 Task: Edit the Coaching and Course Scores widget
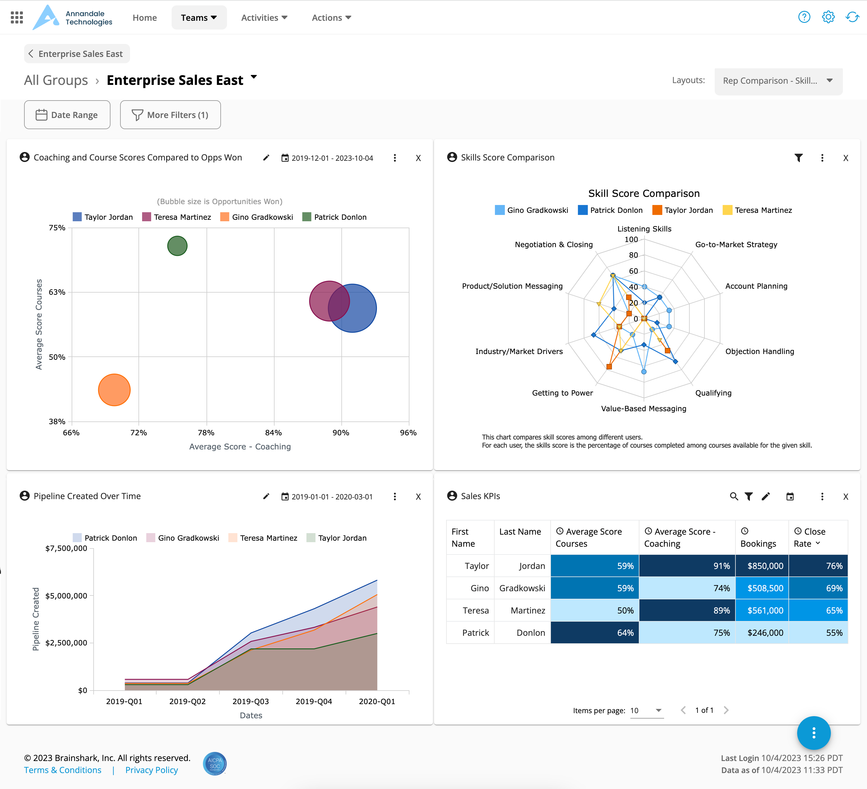coord(266,158)
